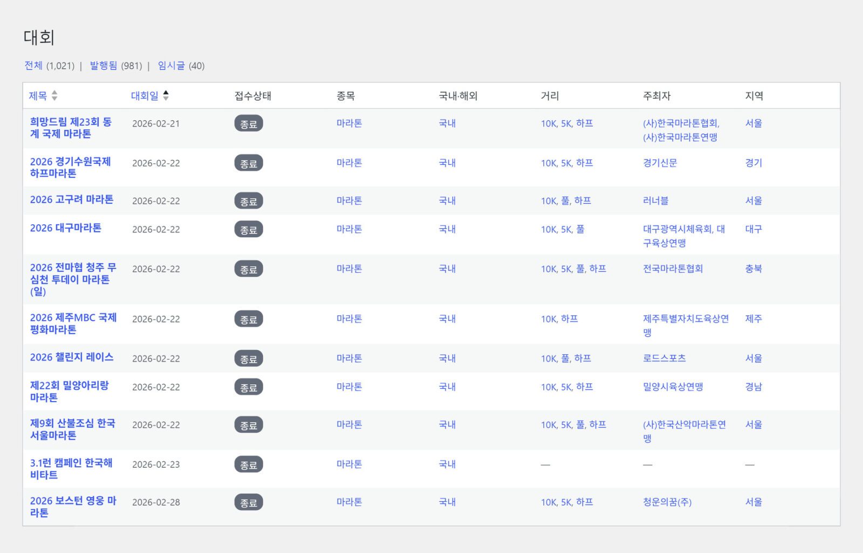863x553 pixels.
Task: Click region 대구
Action: coord(754,229)
